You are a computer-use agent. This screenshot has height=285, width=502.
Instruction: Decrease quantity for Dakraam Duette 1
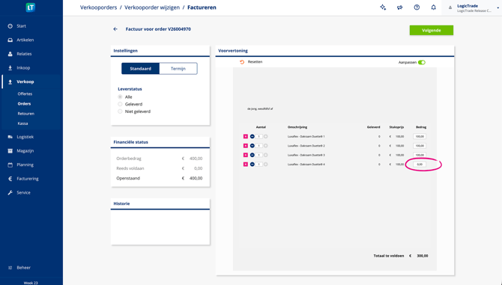pyautogui.click(x=252, y=136)
